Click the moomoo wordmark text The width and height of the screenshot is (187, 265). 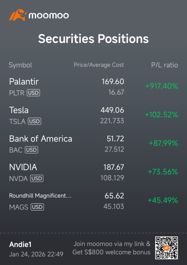49,16
